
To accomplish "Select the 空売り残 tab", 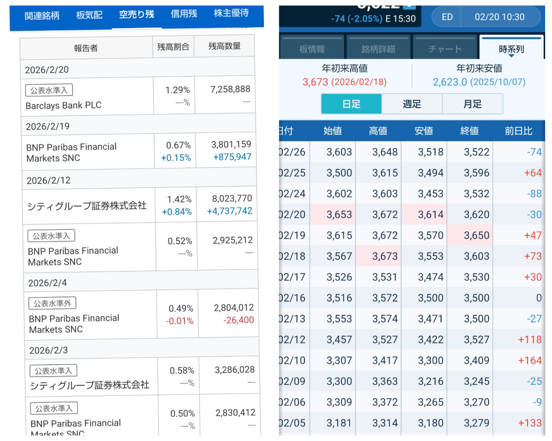I will [136, 14].
